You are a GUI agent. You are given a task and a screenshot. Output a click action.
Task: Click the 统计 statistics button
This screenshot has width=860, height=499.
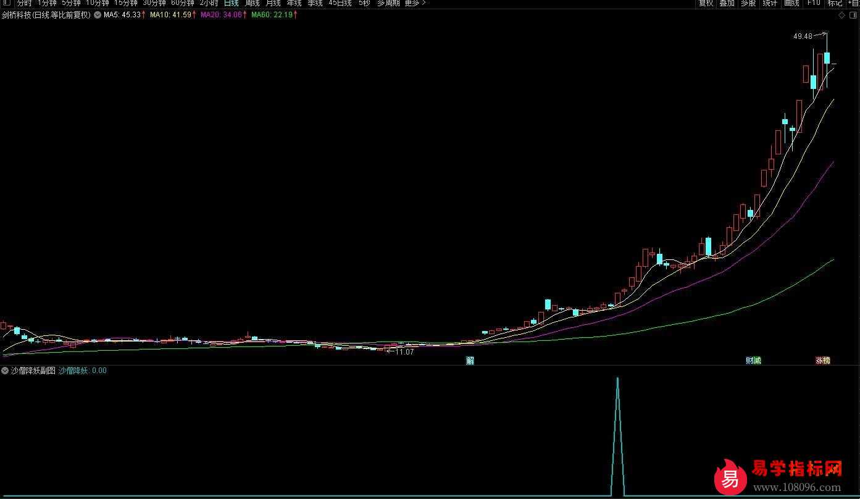click(770, 3)
